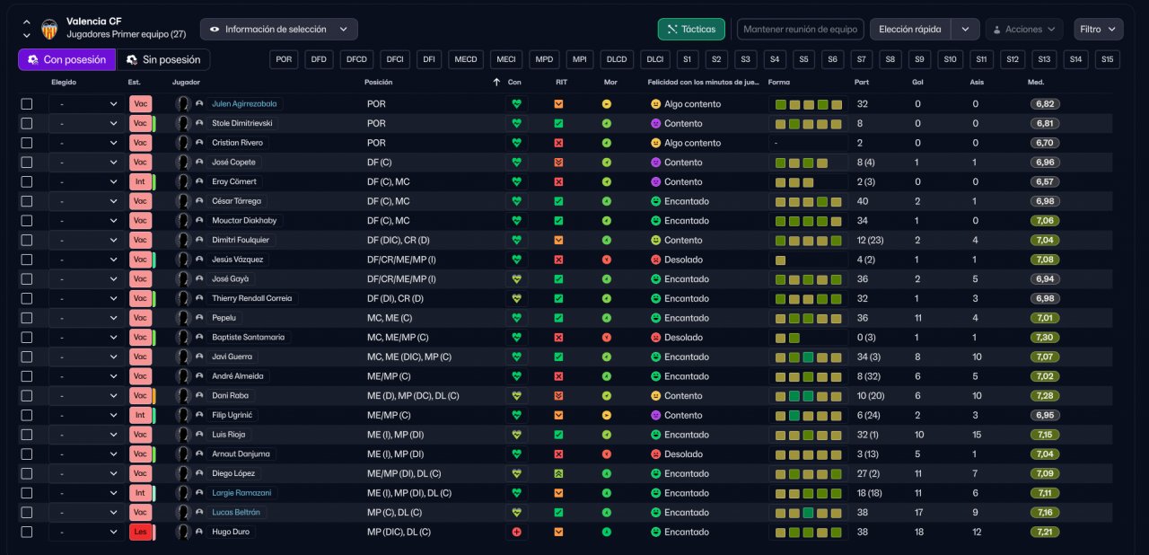Switch to the Sin posesión tab

164,60
